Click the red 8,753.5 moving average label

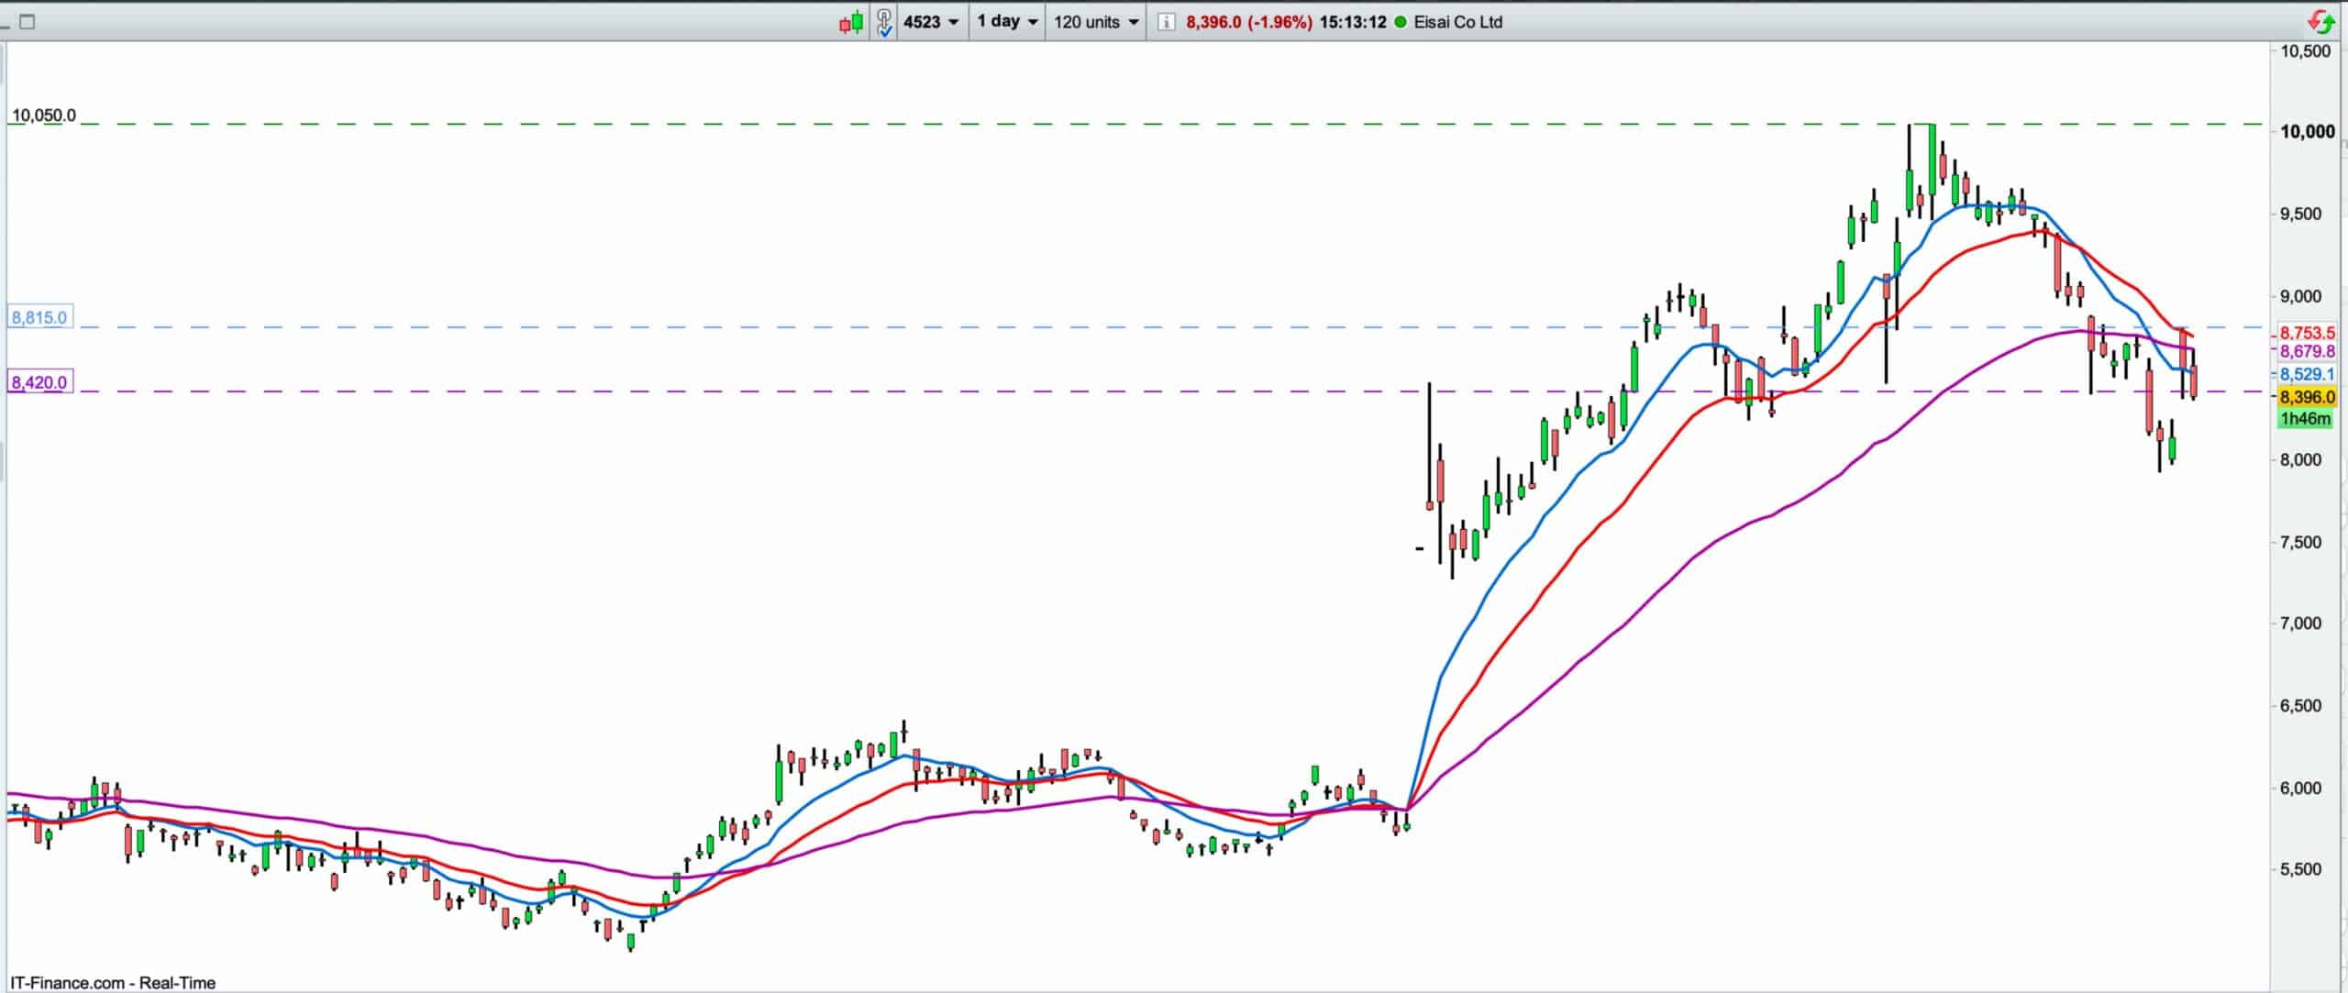2307,333
